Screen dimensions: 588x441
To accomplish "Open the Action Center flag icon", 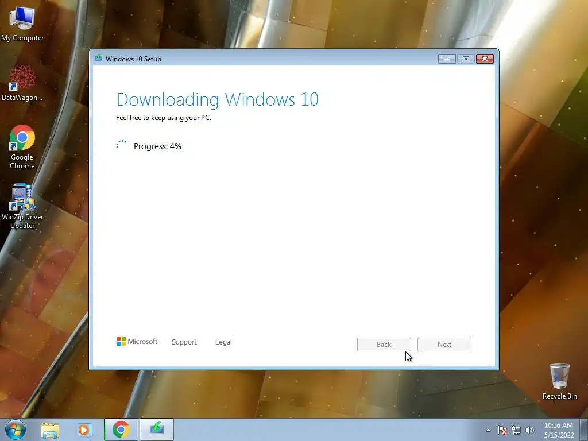I will (x=502, y=430).
